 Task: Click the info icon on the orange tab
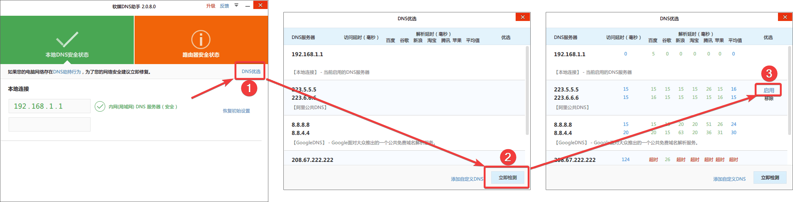[x=201, y=39]
